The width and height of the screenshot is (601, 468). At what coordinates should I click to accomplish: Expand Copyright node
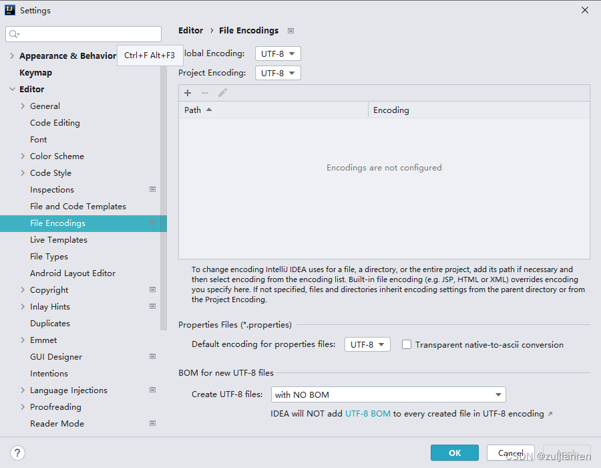[23, 290]
